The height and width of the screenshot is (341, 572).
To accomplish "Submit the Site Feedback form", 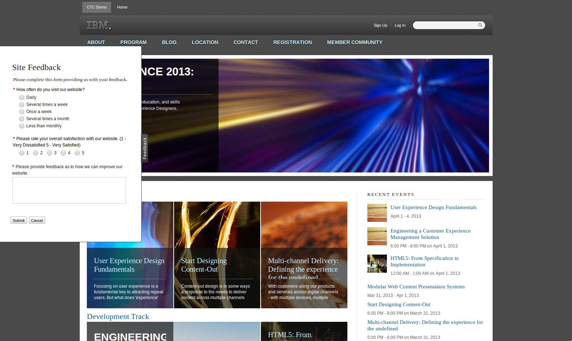I will tap(19, 220).
